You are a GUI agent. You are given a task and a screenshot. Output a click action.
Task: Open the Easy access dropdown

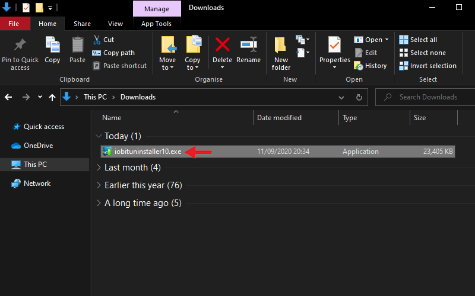[303, 53]
